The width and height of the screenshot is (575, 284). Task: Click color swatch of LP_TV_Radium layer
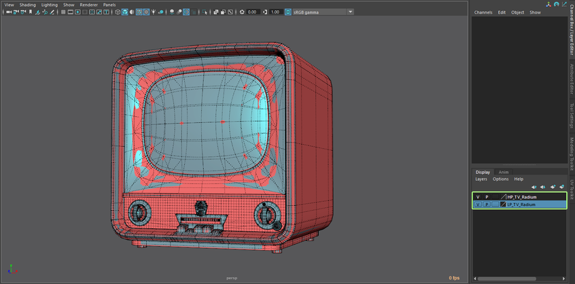pyautogui.click(x=495, y=205)
